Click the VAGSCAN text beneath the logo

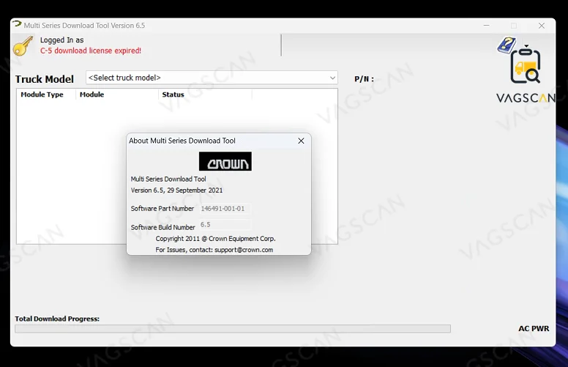(x=526, y=98)
